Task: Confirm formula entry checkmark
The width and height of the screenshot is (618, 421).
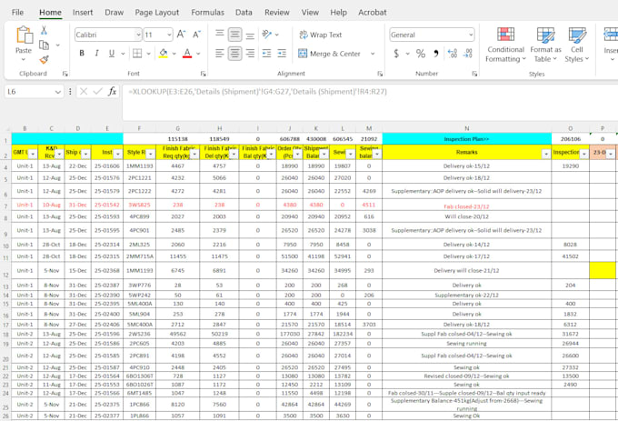Action: pyautogui.click(x=98, y=92)
